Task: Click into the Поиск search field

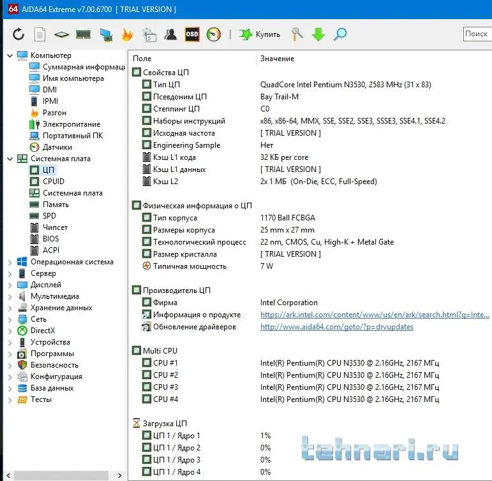Action: tap(477, 34)
